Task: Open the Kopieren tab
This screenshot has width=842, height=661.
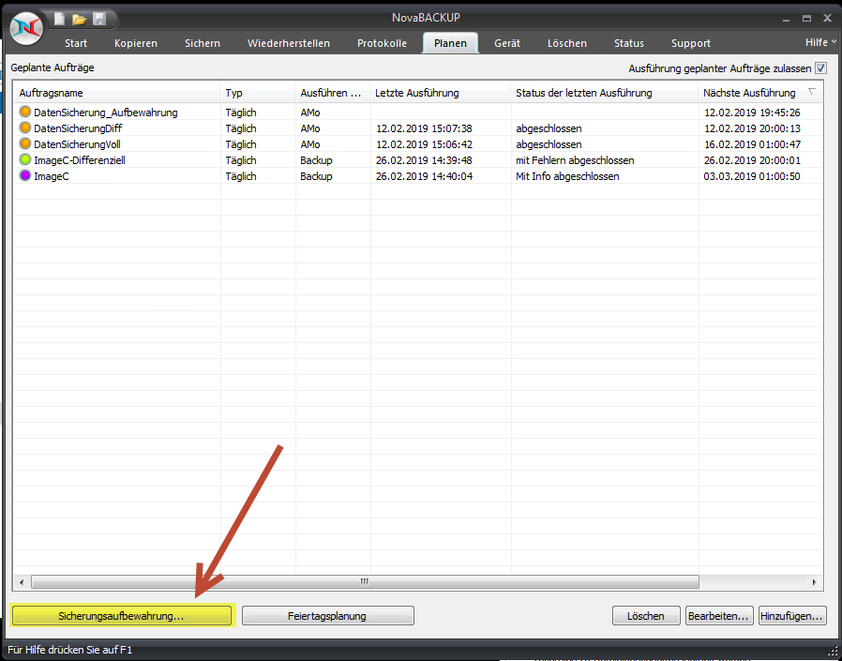Action: click(136, 43)
